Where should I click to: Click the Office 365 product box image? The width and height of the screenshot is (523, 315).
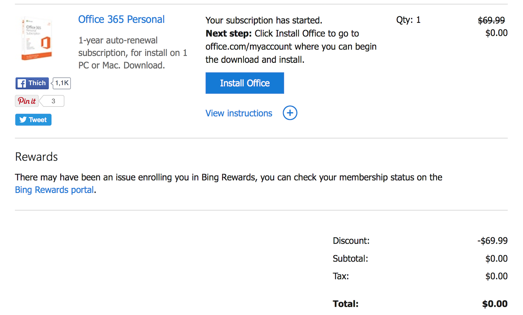pos(36,39)
